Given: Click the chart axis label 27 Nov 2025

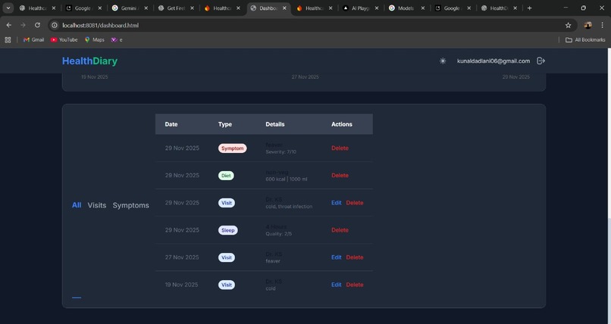Looking at the screenshot, I should pyautogui.click(x=305, y=77).
